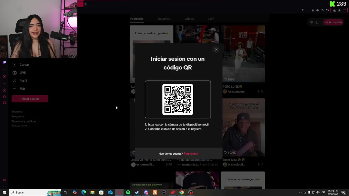Click the taskbar Buscar search box
The image size is (349, 196).
(x=35, y=192)
